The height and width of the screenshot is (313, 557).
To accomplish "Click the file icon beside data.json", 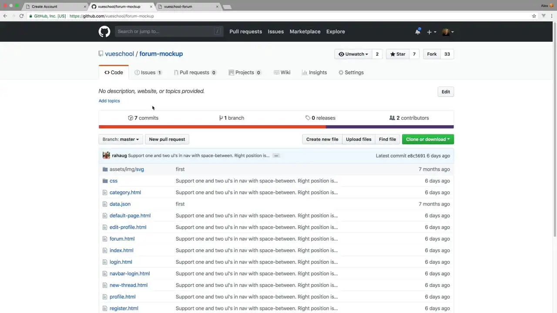I will click(x=105, y=204).
